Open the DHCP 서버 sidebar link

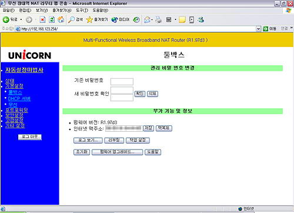tap(19, 98)
